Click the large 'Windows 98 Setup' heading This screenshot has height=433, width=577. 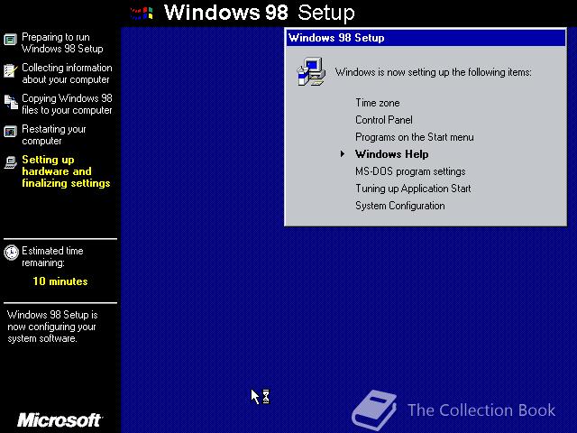tap(260, 13)
